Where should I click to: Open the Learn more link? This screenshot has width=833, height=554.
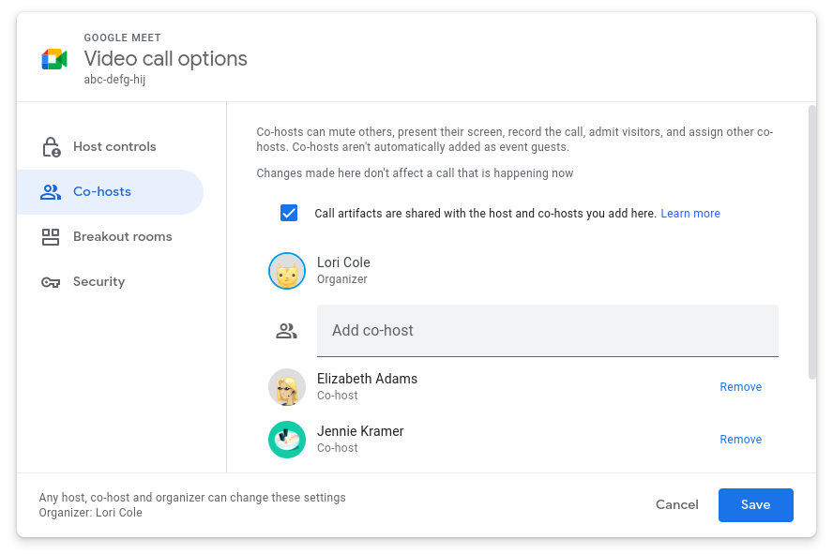pyautogui.click(x=690, y=214)
